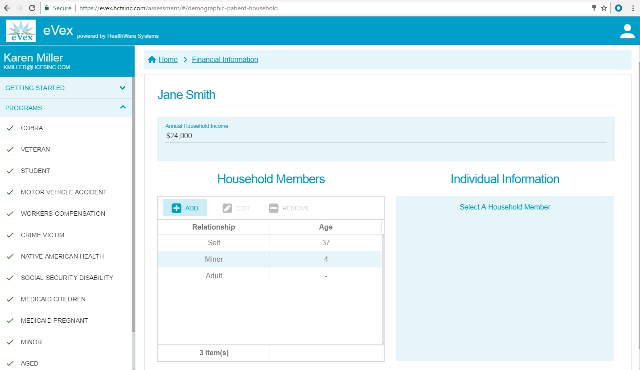Click the pencil Edit icon

tap(227, 208)
